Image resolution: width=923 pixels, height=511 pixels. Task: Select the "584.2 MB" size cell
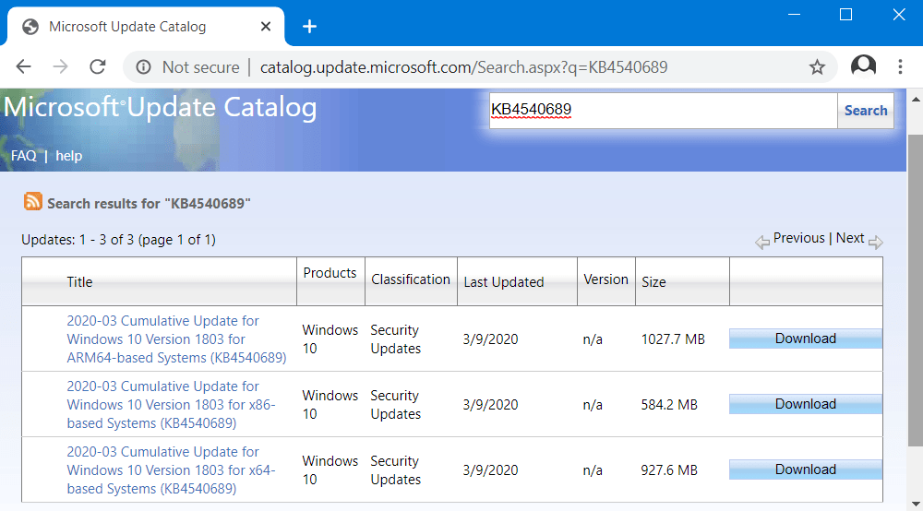pyautogui.click(x=669, y=405)
